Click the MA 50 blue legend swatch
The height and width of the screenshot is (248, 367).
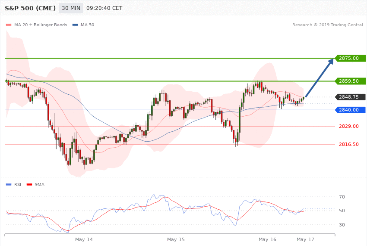click(x=75, y=25)
